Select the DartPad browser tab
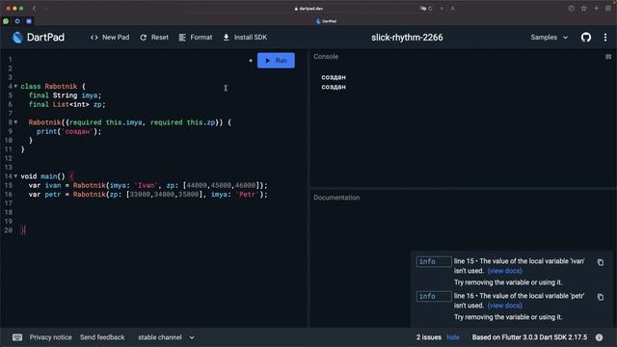Screen dimensions: 617x347 click(x=326, y=21)
